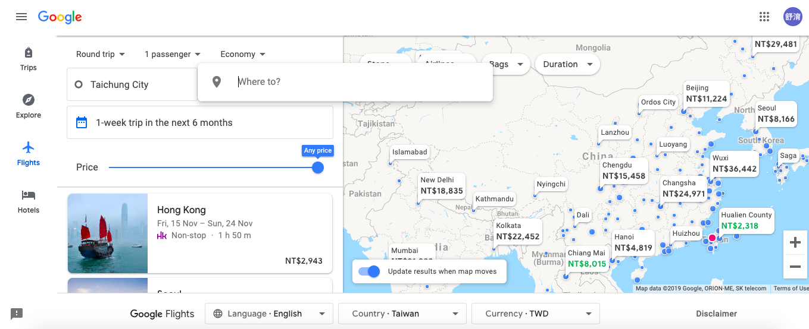Select the Flights tab in sidebar

pyautogui.click(x=28, y=153)
